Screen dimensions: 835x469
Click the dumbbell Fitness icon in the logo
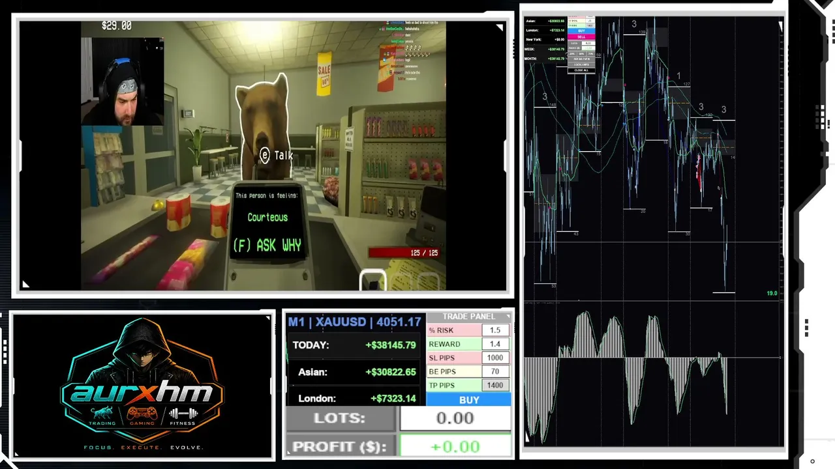(183, 413)
